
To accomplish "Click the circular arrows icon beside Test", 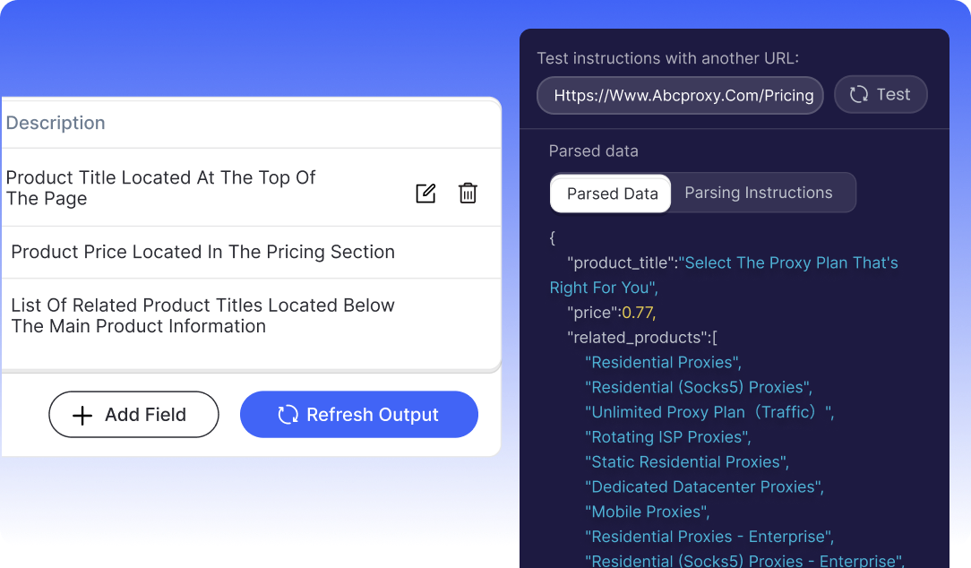I will [x=859, y=95].
